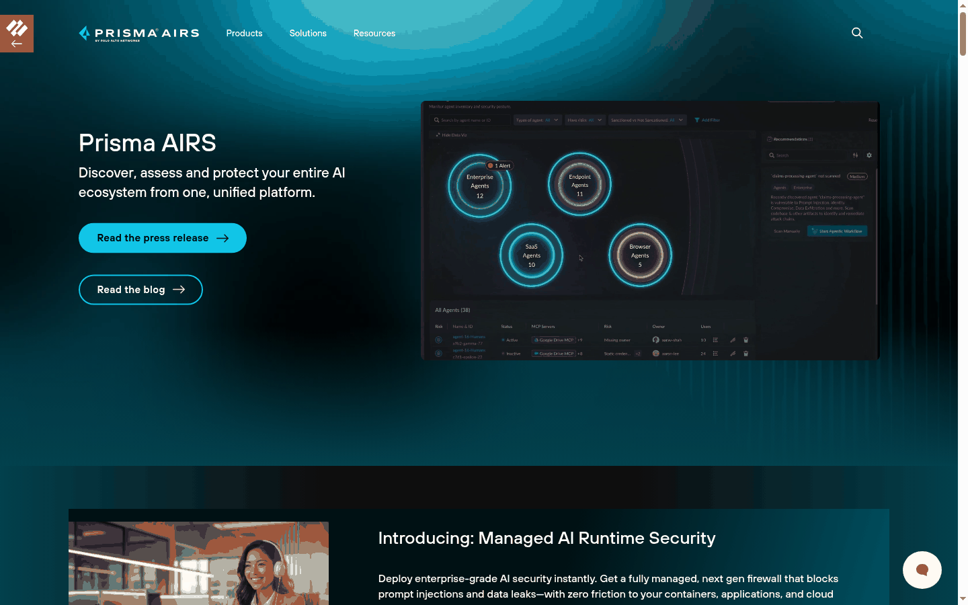The height and width of the screenshot is (605, 968).
Task: Click the Recommendations panel filter sliders icon
Action: (855, 155)
